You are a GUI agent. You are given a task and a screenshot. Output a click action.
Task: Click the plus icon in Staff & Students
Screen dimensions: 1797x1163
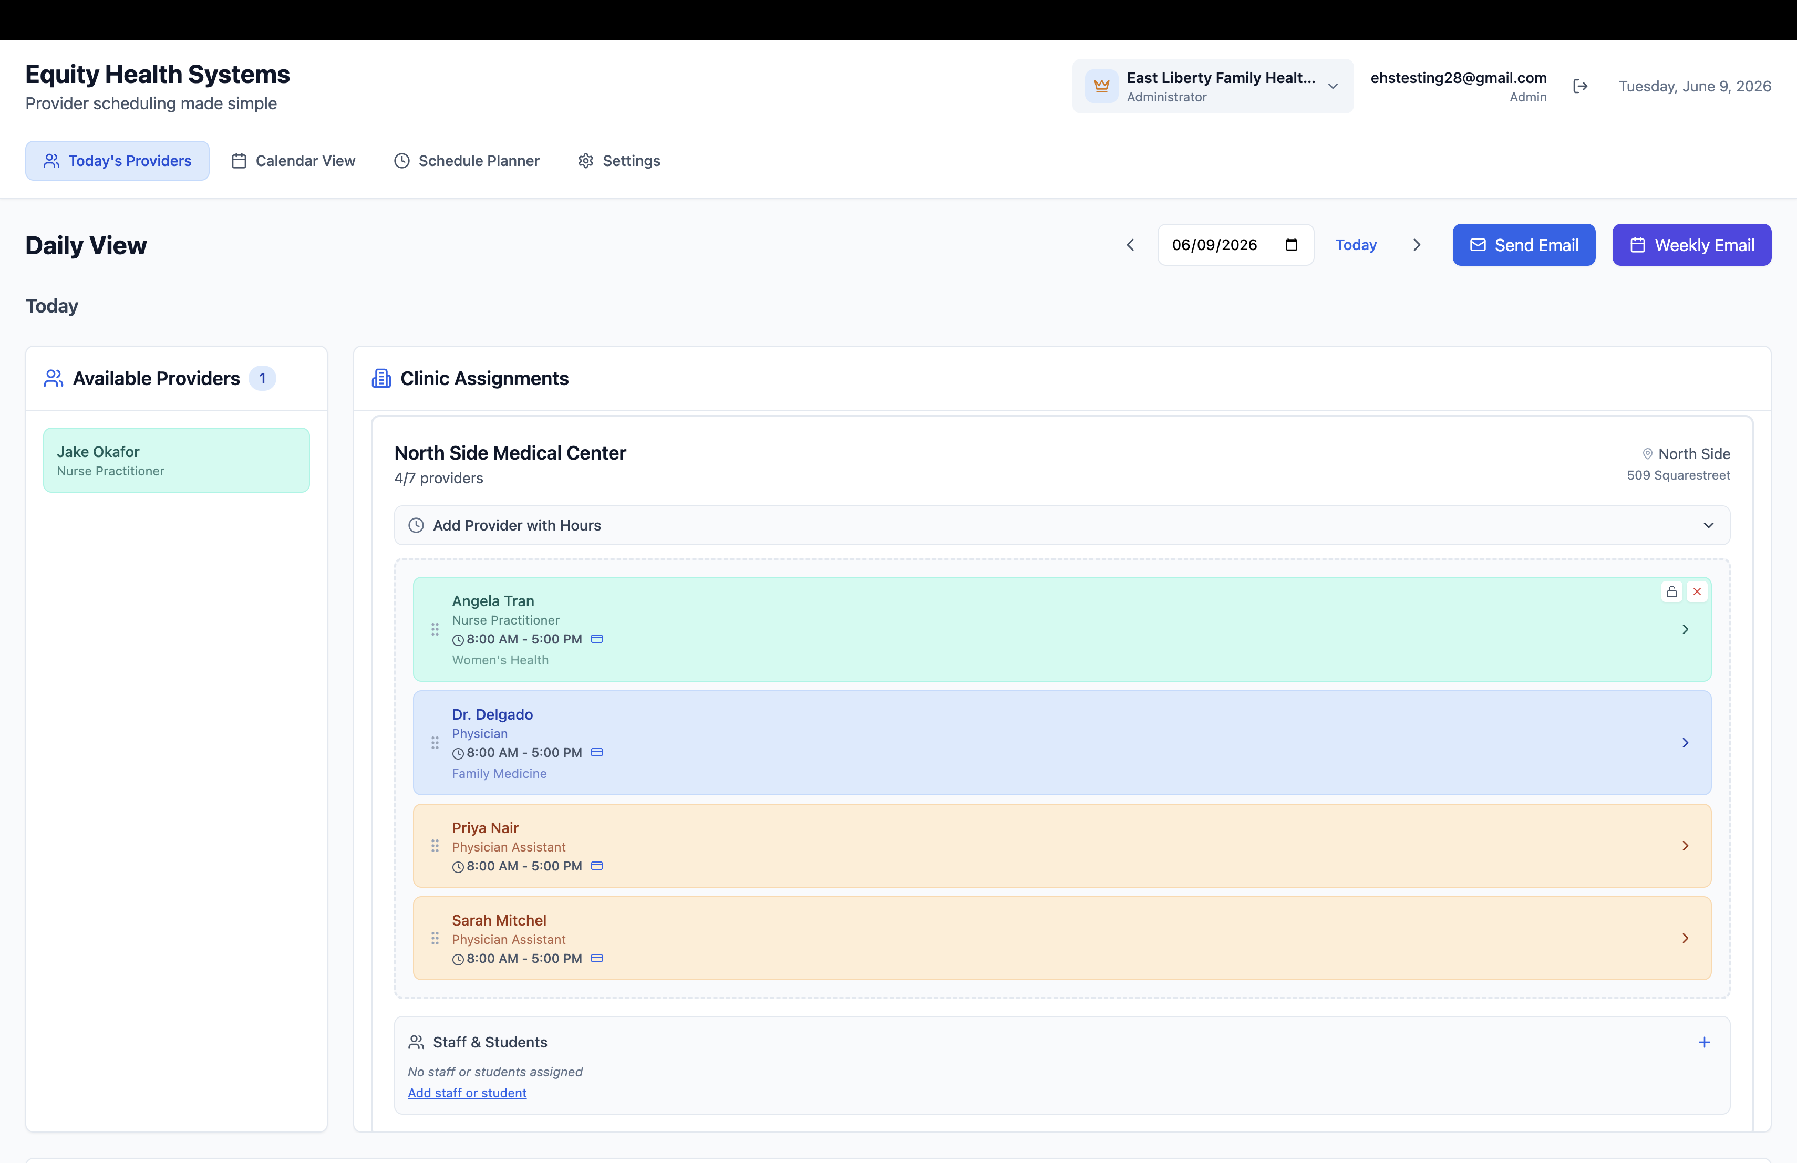[x=1704, y=1042]
